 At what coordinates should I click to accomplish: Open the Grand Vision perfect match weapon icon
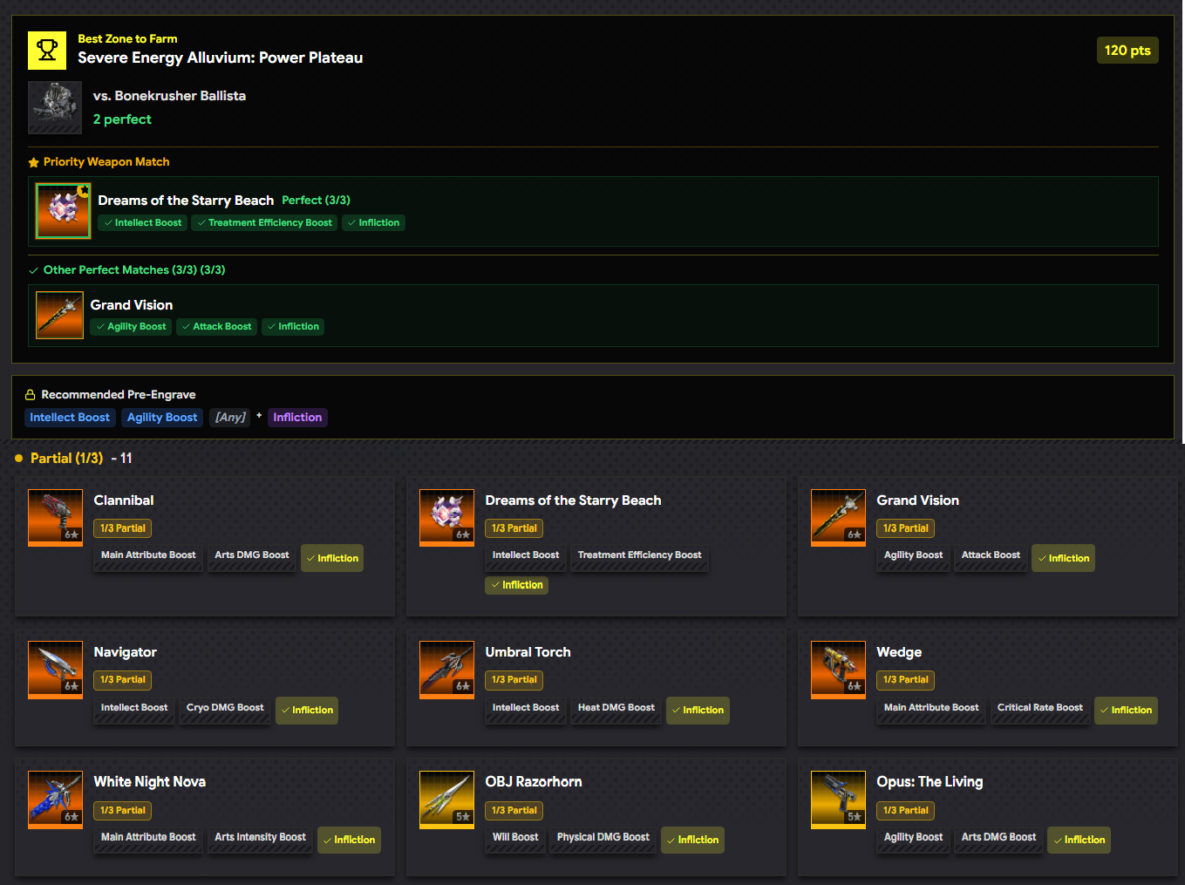pos(59,315)
